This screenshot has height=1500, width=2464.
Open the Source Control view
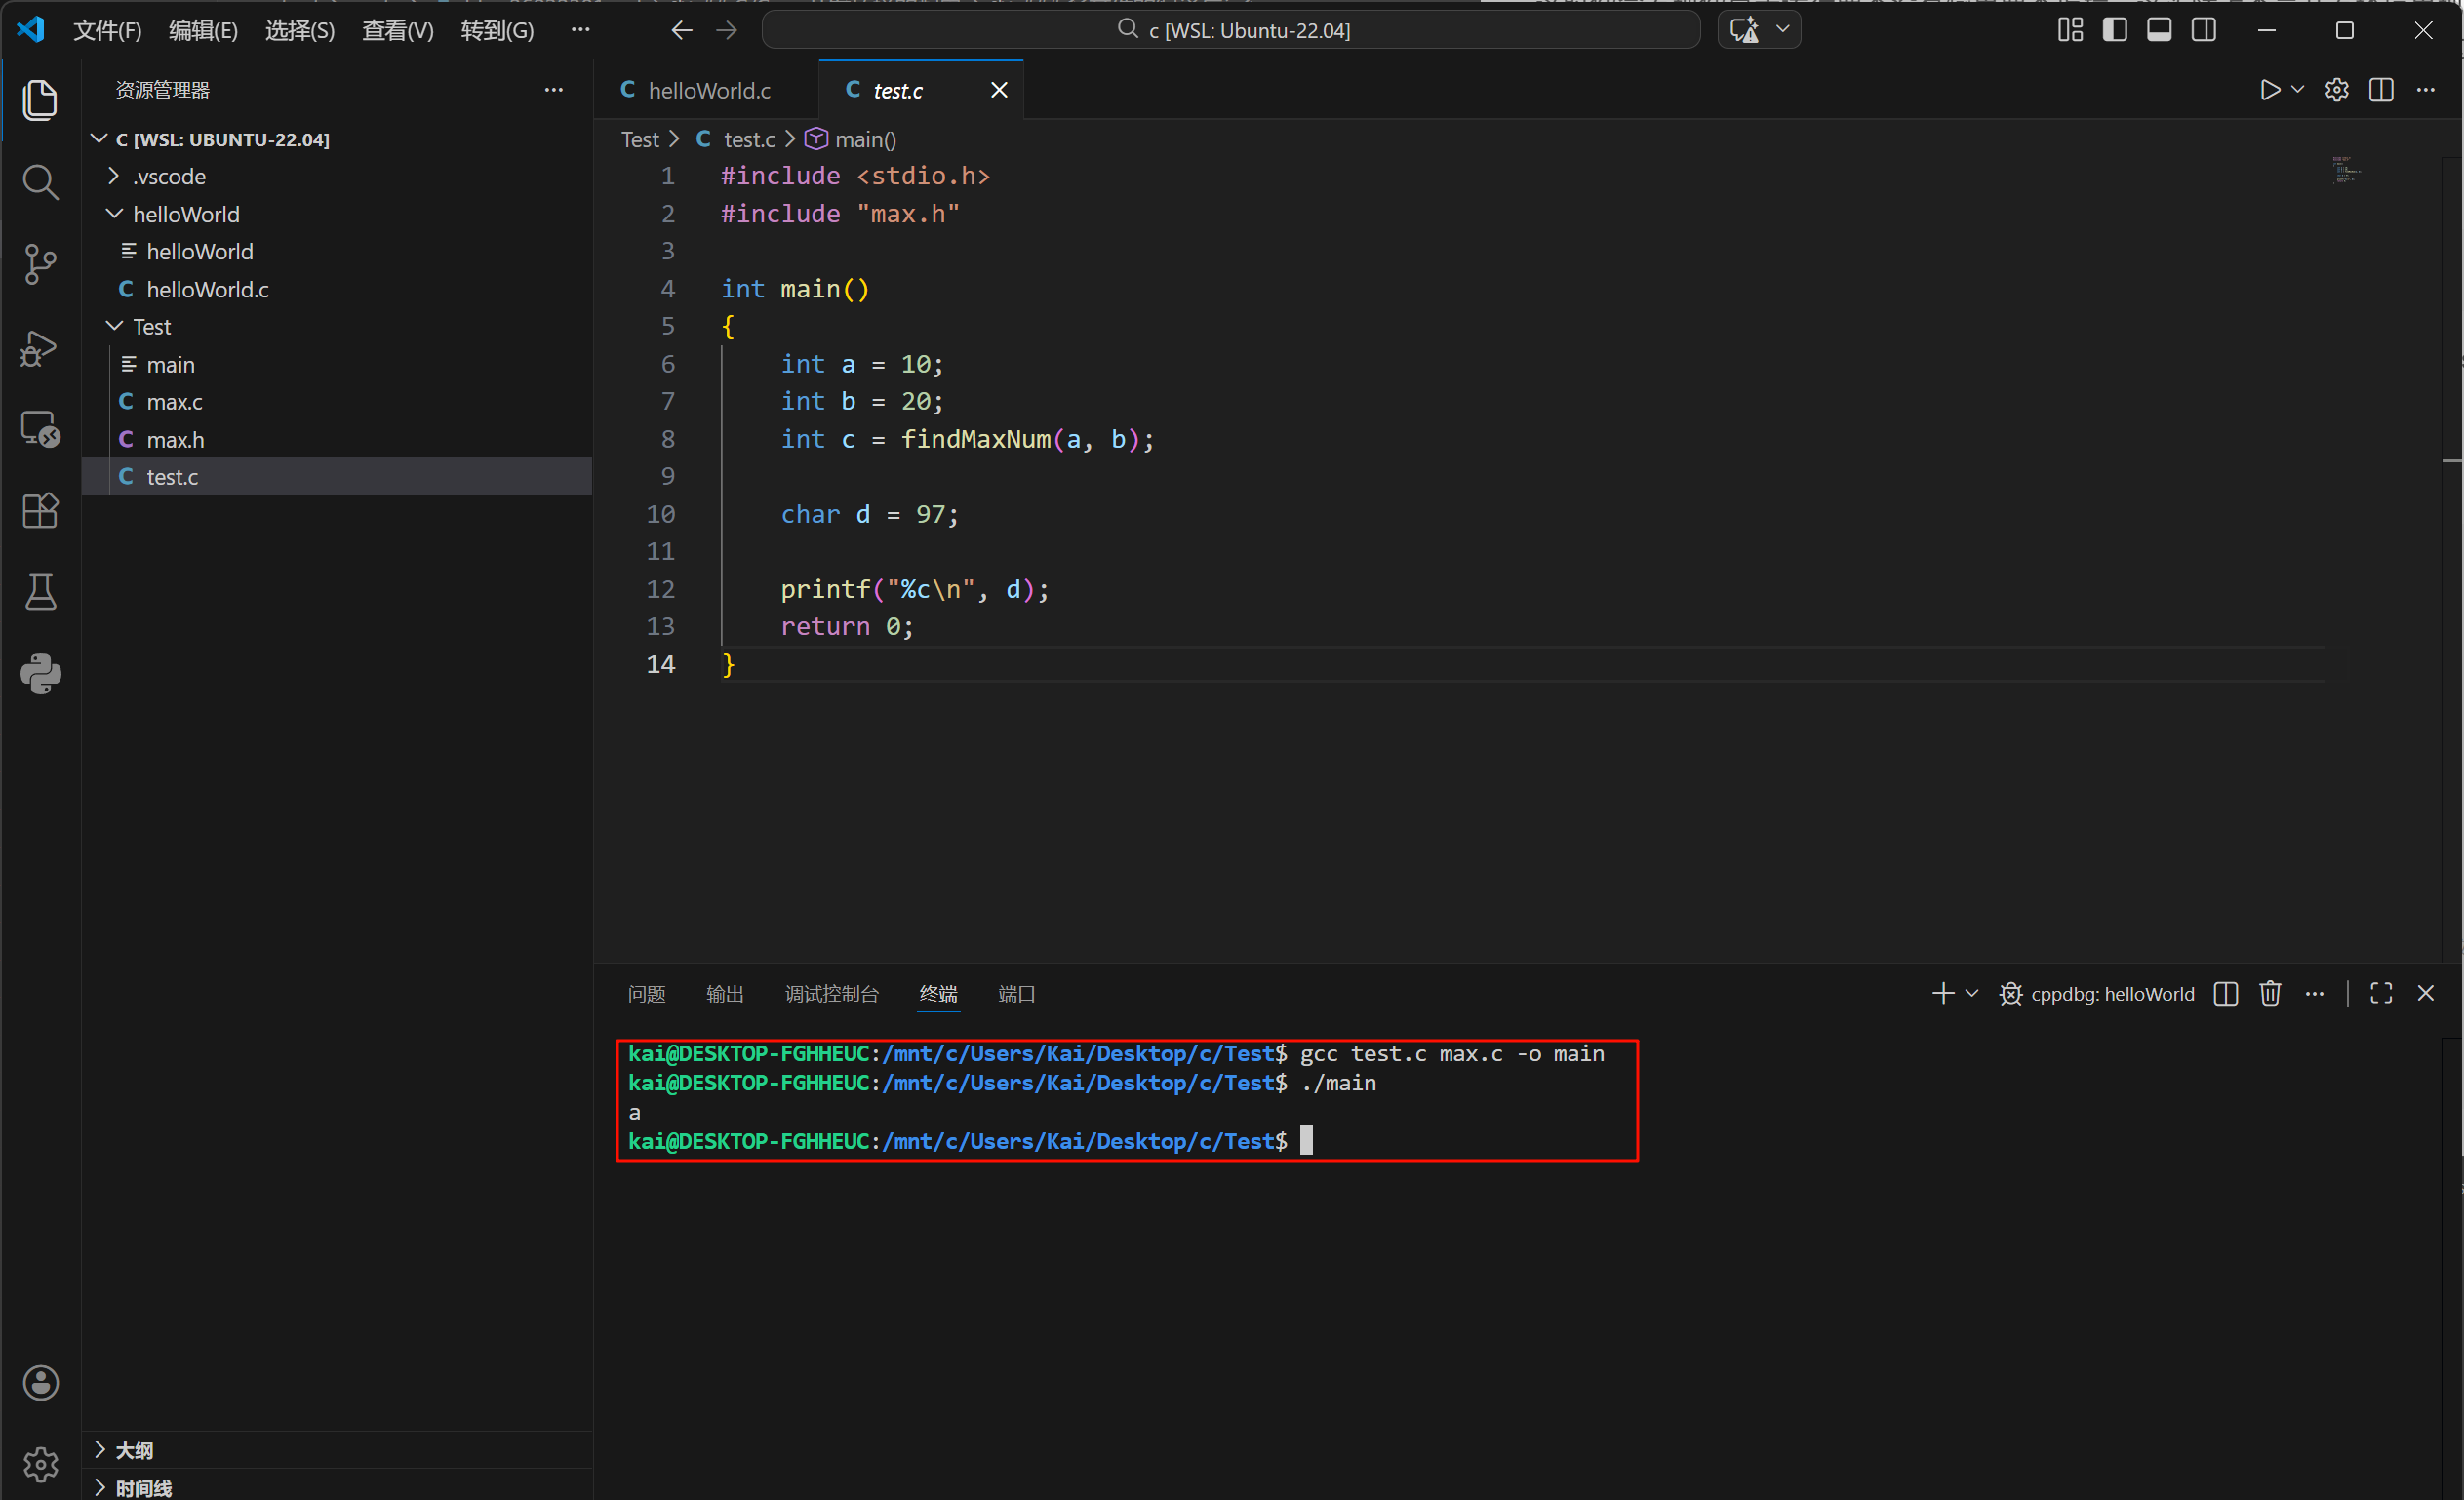coord(40,264)
